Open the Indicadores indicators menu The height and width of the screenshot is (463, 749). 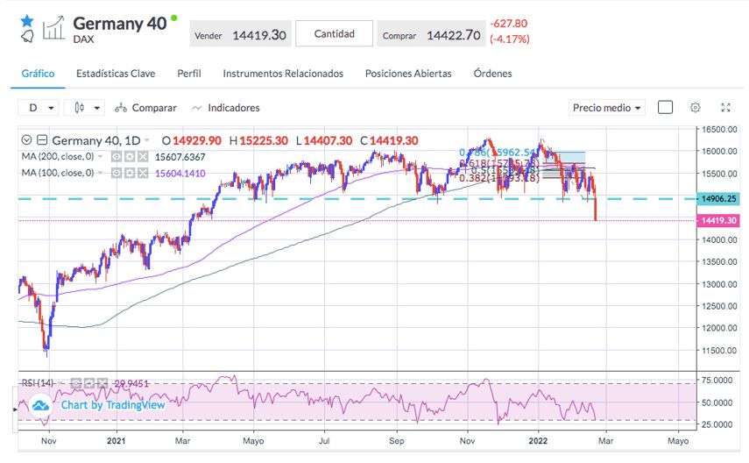click(x=225, y=108)
